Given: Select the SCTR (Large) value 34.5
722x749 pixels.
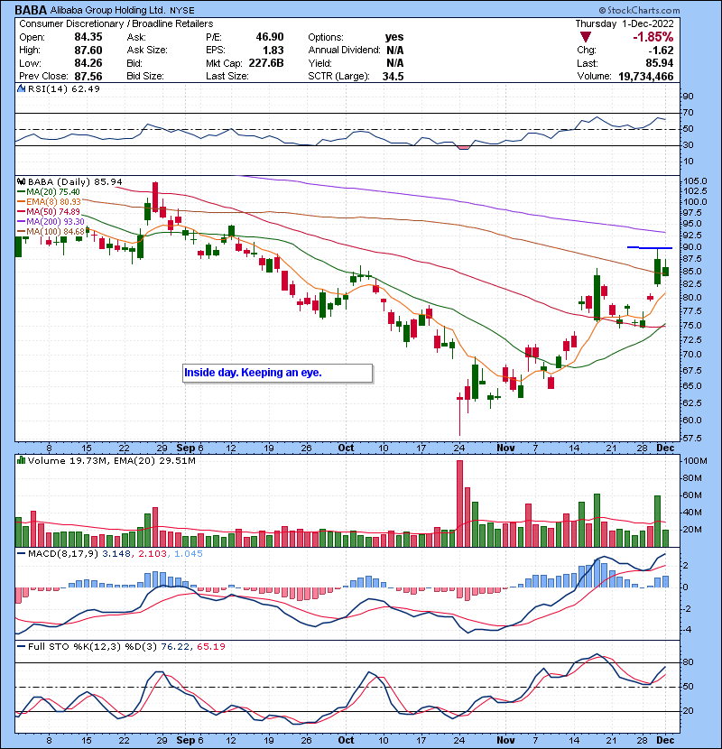Looking at the screenshot, I should [x=393, y=76].
